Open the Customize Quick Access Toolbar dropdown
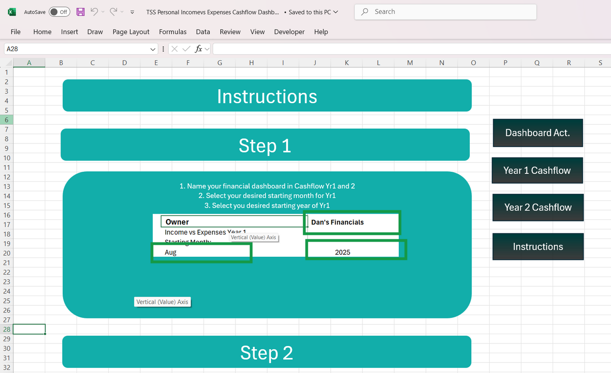Image resolution: width=611 pixels, height=373 pixels. [132, 12]
